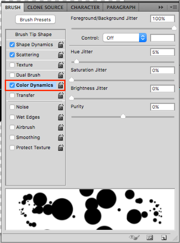The width and height of the screenshot is (180, 243).
Task: Switch to the Clone Source tab
Action: (46, 7)
